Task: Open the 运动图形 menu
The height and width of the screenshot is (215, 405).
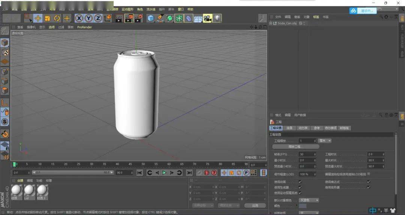Action: click(x=127, y=9)
